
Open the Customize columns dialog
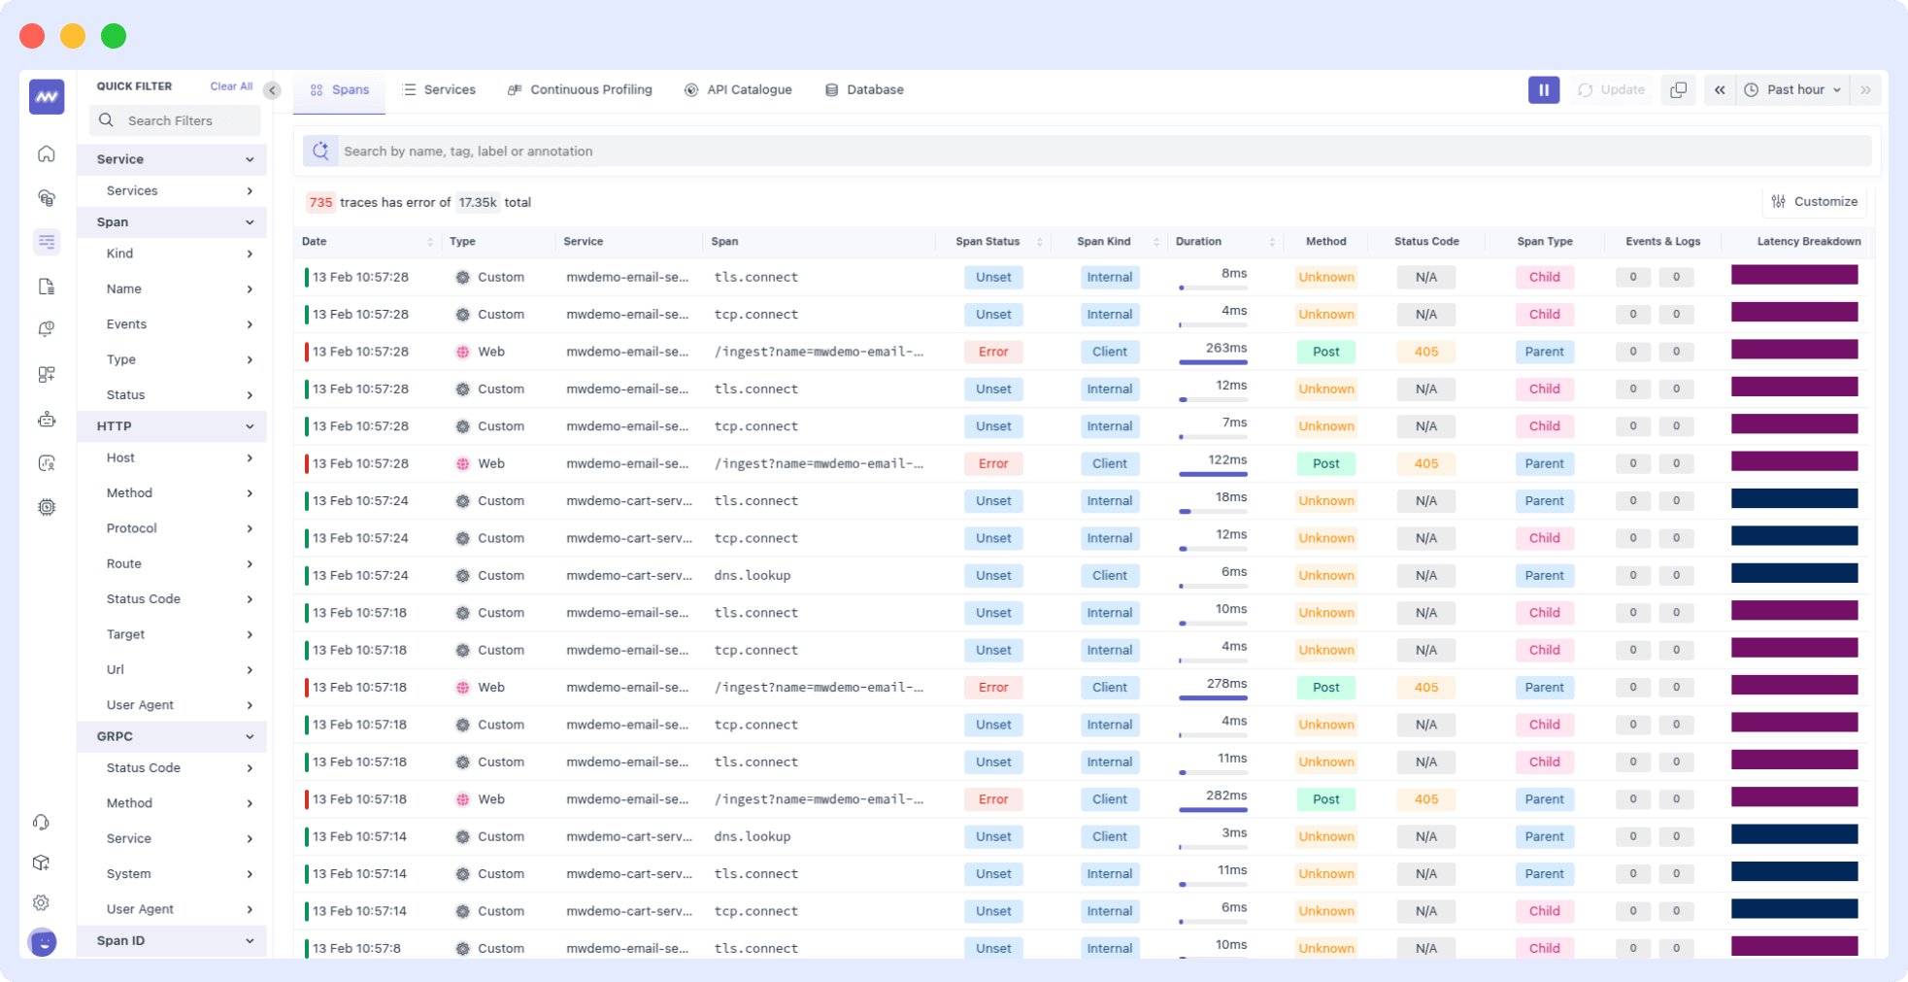tap(1814, 201)
